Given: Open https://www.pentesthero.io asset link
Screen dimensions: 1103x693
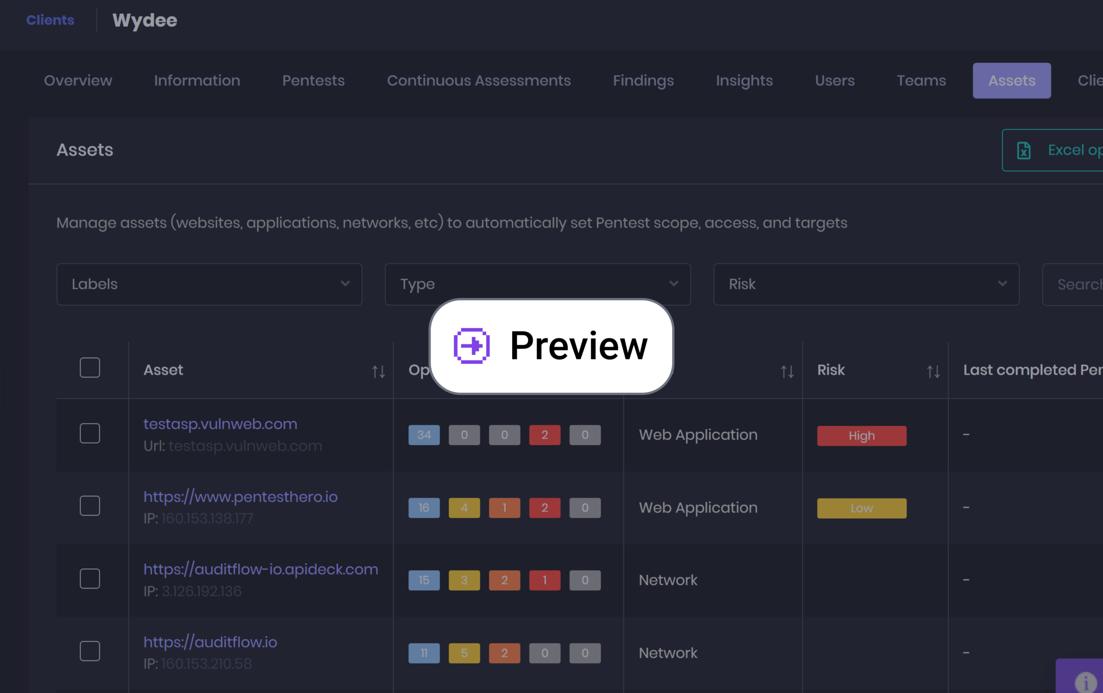Looking at the screenshot, I should click(x=240, y=497).
